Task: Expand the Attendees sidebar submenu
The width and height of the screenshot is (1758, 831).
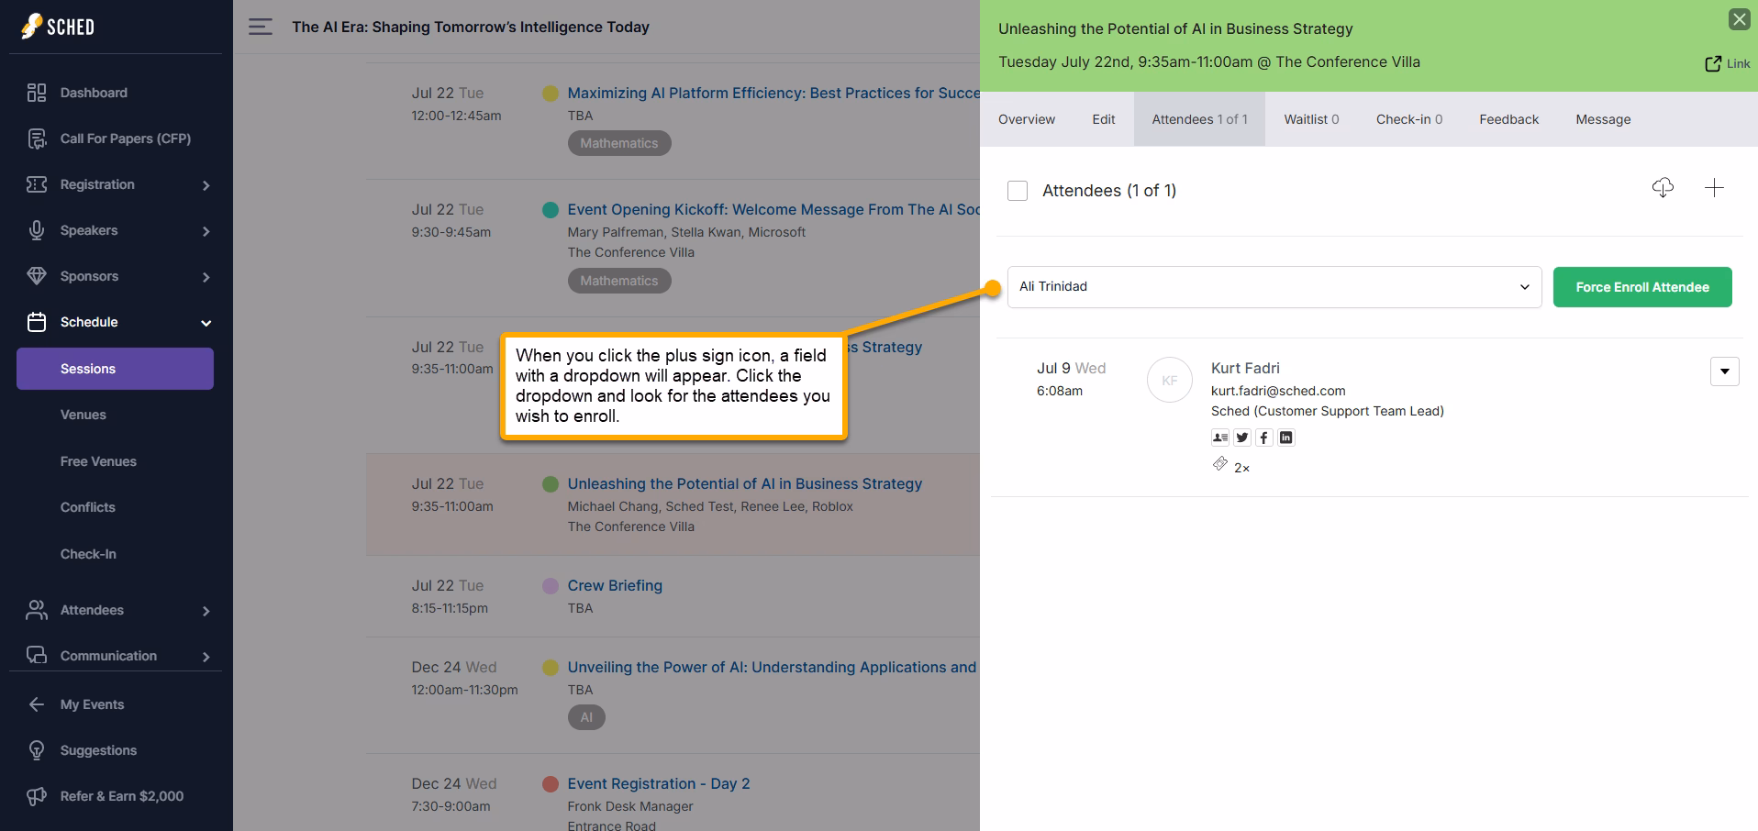Action: point(206,611)
